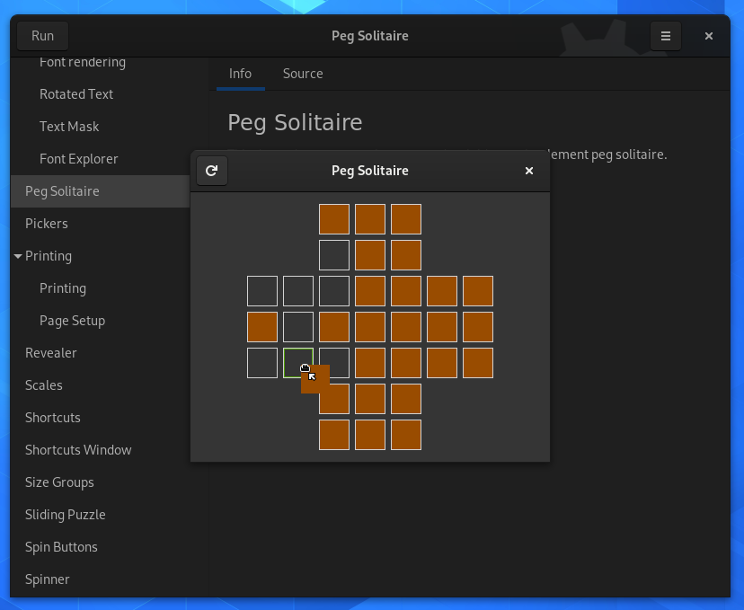Select Sliding Puzzle in sidebar
Image resolution: width=744 pixels, height=610 pixels.
[x=65, y=515]
